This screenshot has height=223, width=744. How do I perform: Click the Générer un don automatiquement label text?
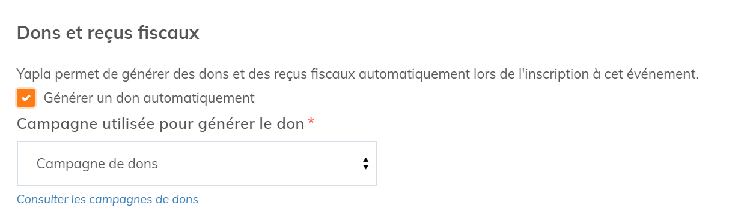point(149,98)
